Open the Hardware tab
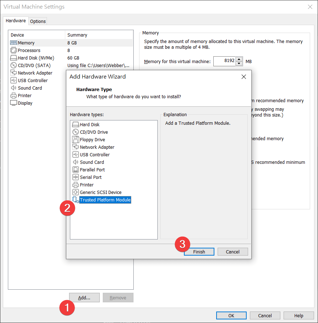The height and width of the screenshot is (323, 318). pyautogui.click(x=16, y=21)
